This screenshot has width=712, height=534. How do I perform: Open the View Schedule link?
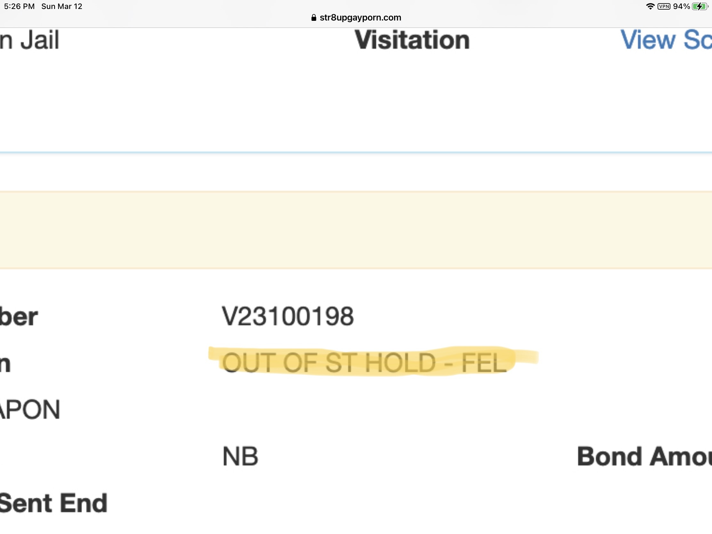point(666,40)
